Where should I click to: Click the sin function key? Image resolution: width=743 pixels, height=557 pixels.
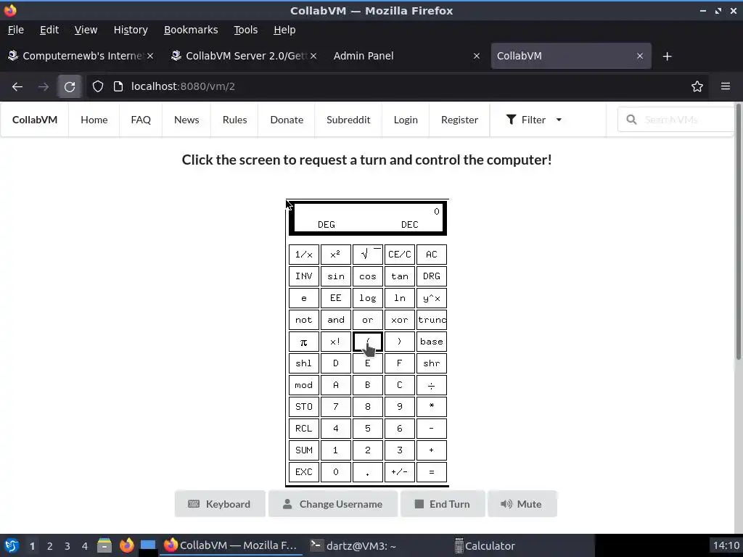pyautogui.click(x=335, y=276)
